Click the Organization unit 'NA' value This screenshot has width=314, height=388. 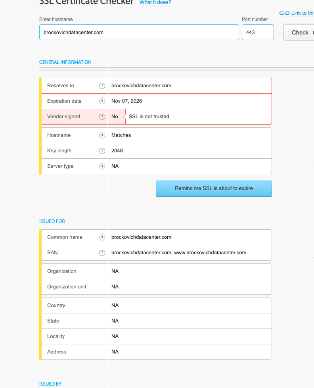click(x=115, y=287)
